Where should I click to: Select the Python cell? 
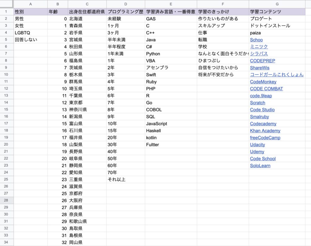(x=171, y=54)
